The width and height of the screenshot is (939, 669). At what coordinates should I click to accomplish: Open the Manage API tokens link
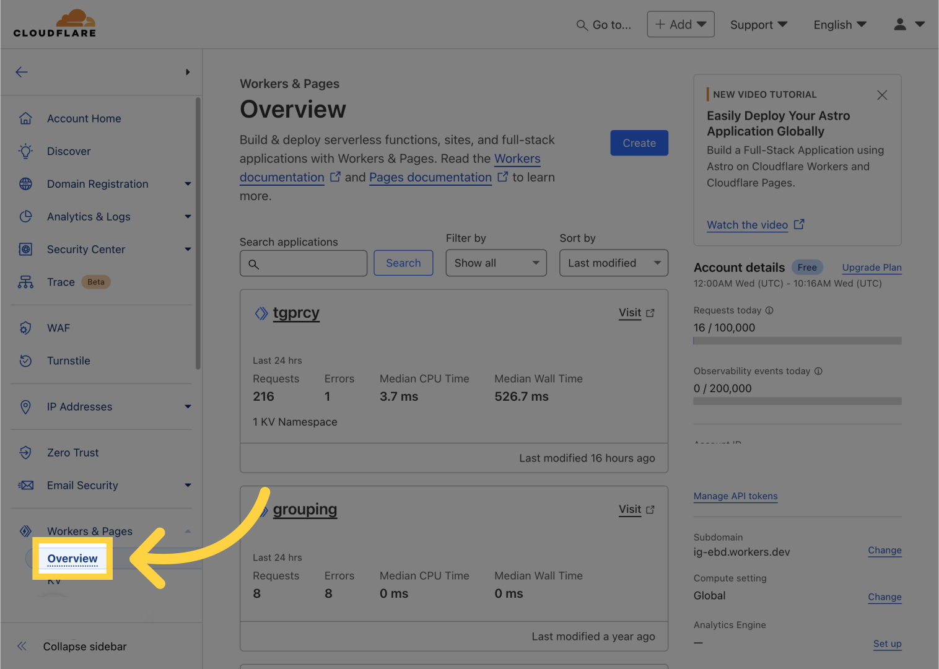click(x=735, y=496)
